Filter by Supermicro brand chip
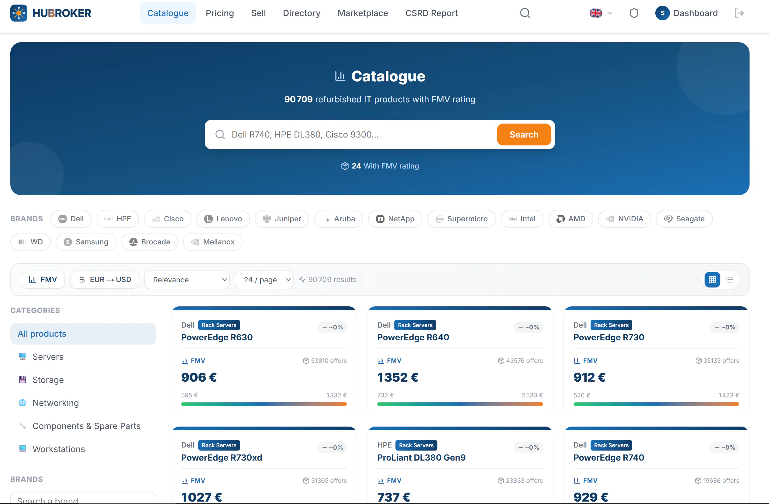This screenshot has width=769, height=504. tap(461, 219)
